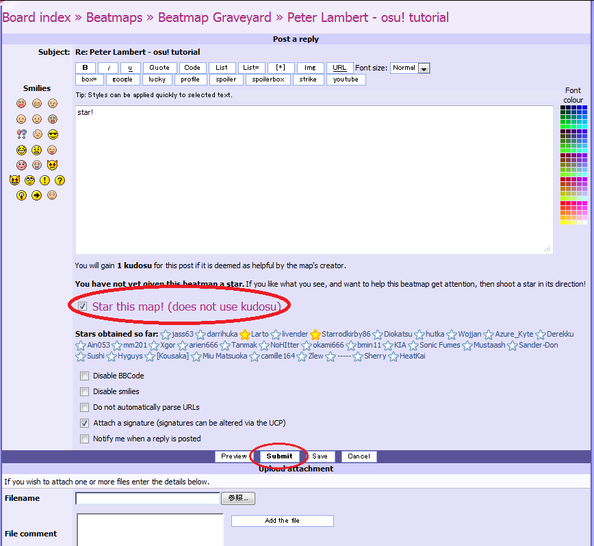Enable Disable BBCode checkbox
Viewport: 594px width, 546px height.
coord(84,376)
